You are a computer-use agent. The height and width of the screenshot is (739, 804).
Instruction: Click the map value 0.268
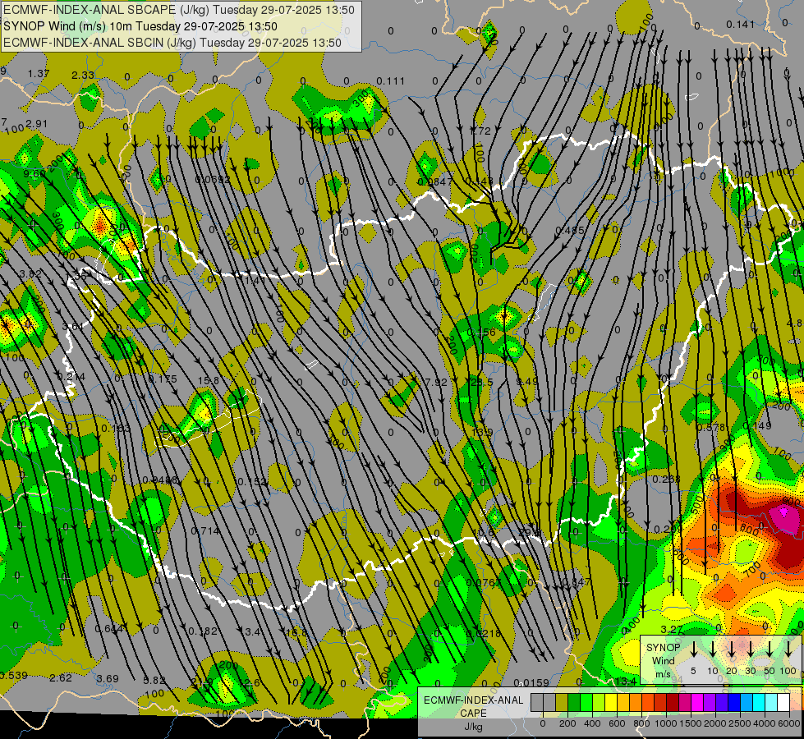coord(666,479)
